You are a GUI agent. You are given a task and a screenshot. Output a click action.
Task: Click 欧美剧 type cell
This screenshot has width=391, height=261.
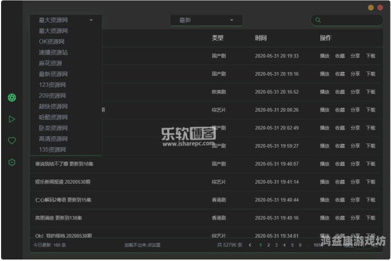click(x=218, y=92)
